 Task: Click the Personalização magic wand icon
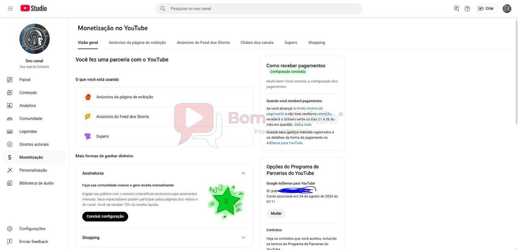[x=10, y=170]
